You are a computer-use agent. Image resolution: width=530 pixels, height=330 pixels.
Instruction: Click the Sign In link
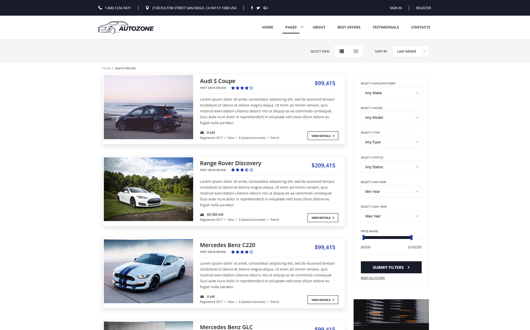tap(395, 8)
